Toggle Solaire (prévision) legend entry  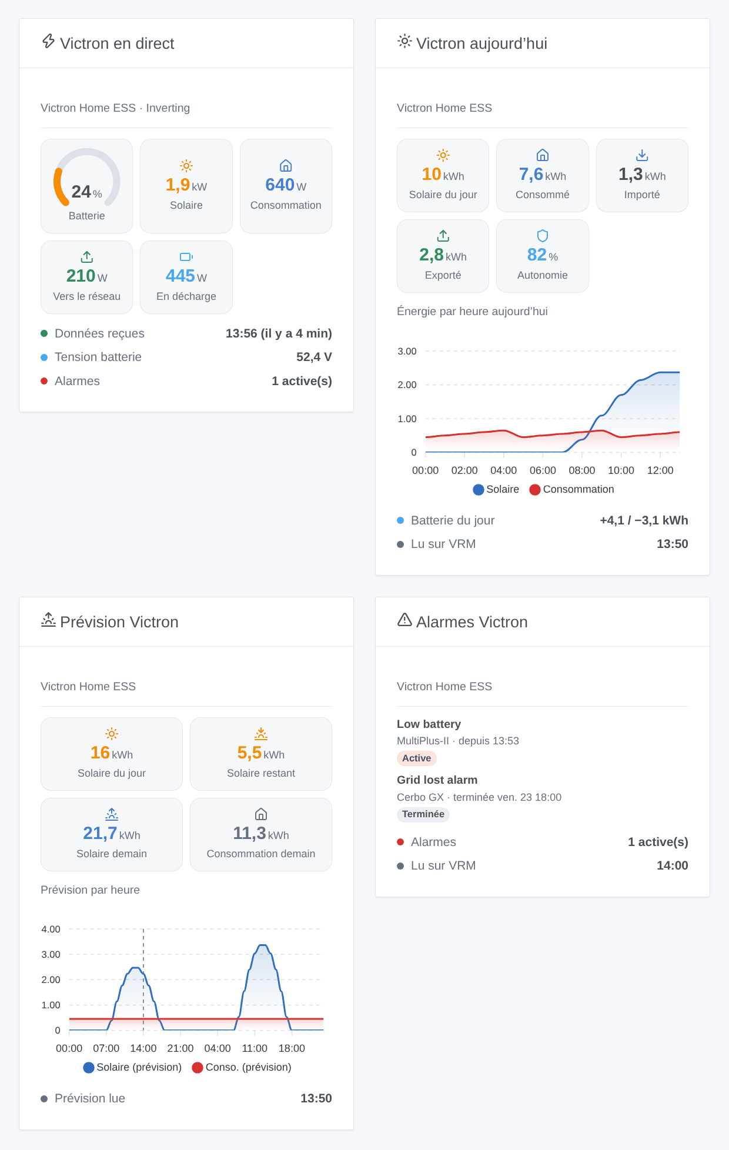132,1067
